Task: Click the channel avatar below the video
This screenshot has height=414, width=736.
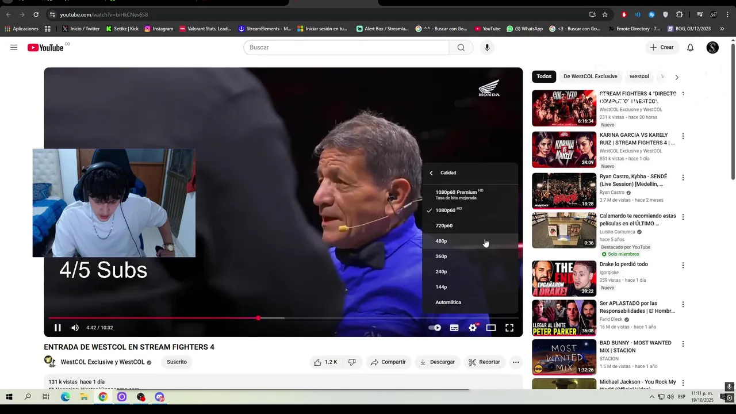Action: pos(50,362)
